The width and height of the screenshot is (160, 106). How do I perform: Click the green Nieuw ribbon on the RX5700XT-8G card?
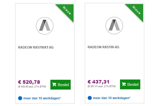coord(67,10)
